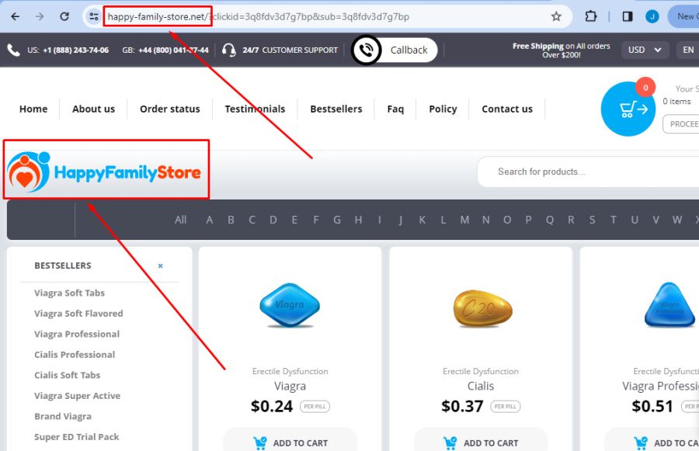Click the site information icon in address bar
This screenshot has width=699, height=451.
click(93, 16)
